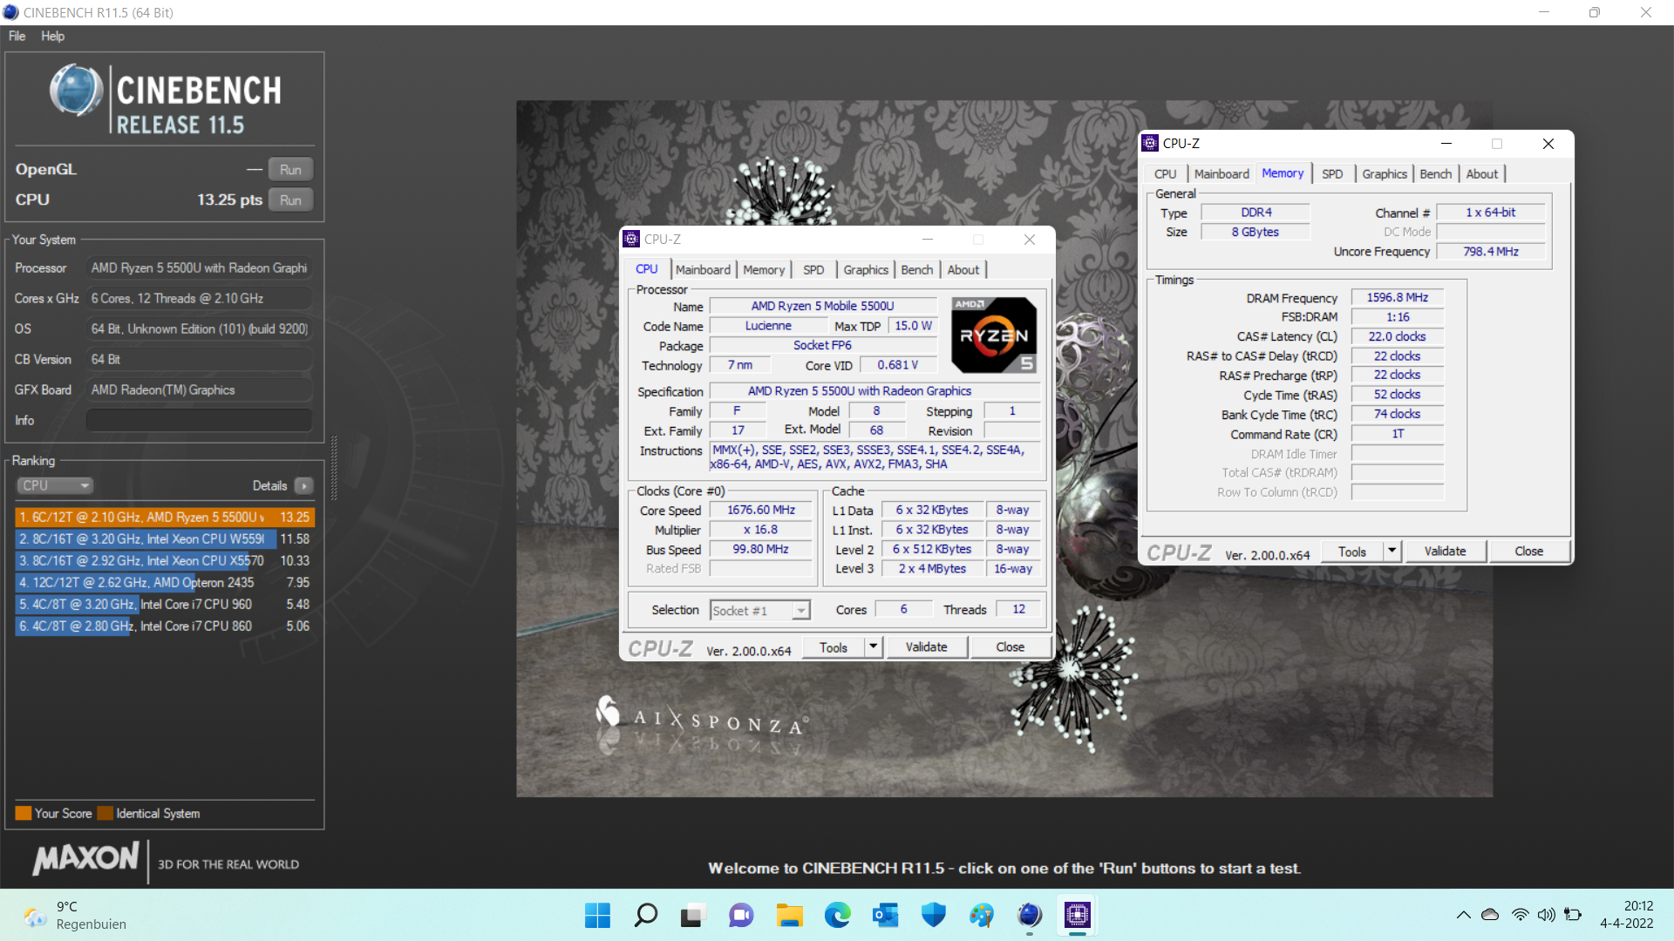Select the AMD Ryzen 5 5500U ranking row

coord(164,517)
